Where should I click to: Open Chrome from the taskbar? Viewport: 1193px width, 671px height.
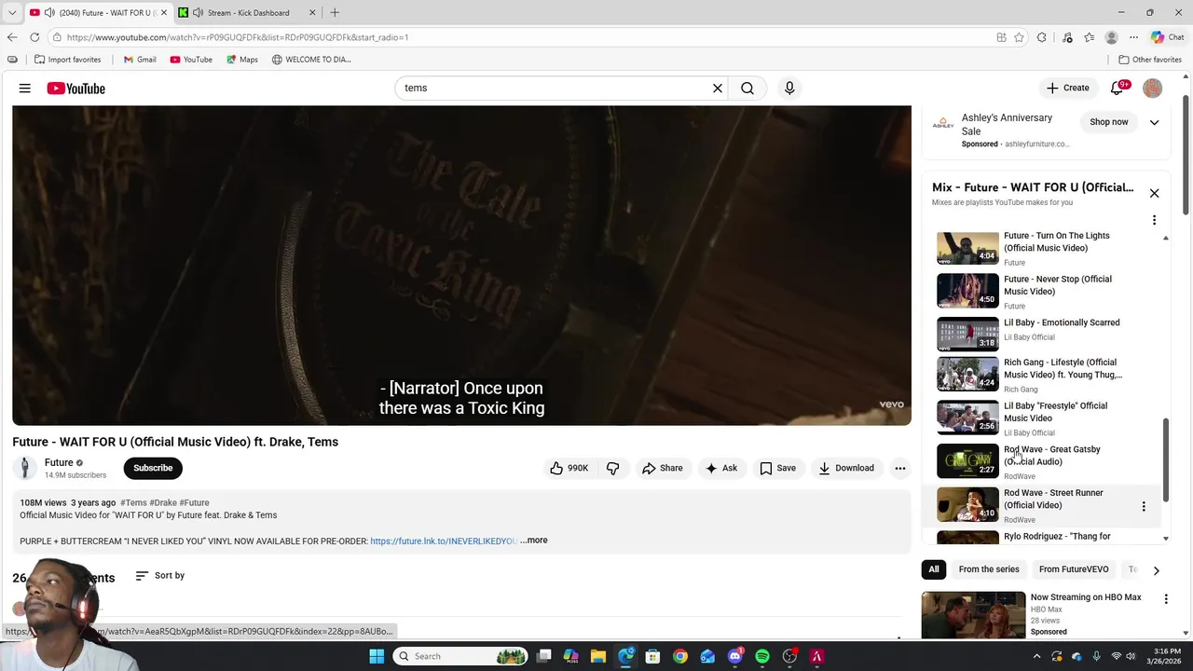(x=680, y=656)
